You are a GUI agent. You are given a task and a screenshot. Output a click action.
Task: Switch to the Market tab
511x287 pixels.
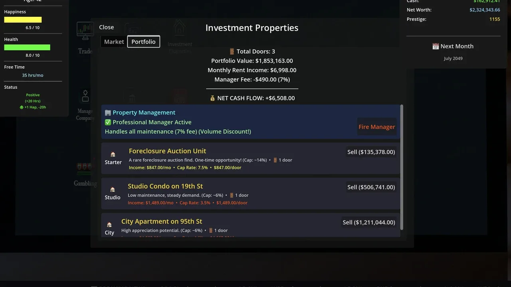[114, 41]
